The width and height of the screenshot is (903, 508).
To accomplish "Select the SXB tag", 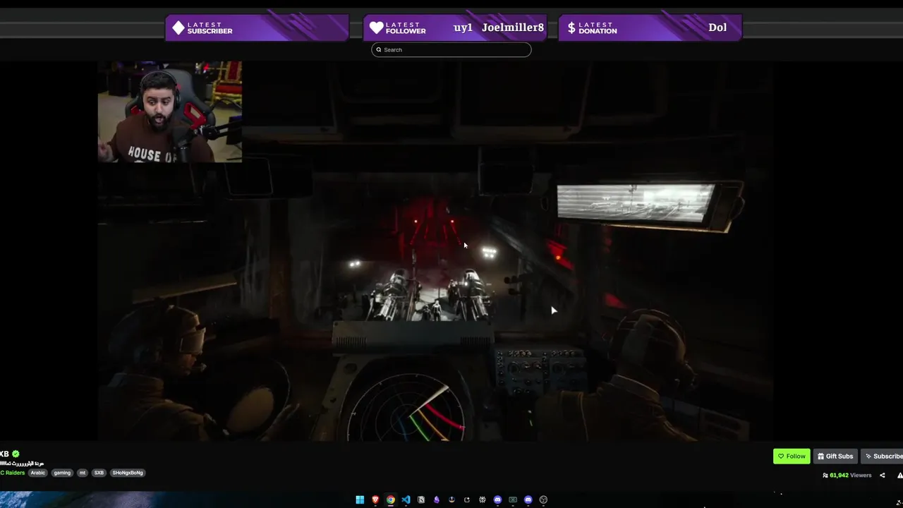I will point(99,473).
